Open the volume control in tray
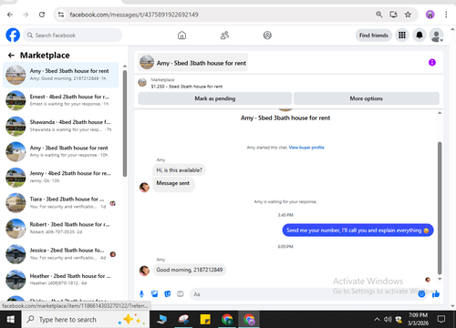Screen dimensions: 456x328 [388, 319]
